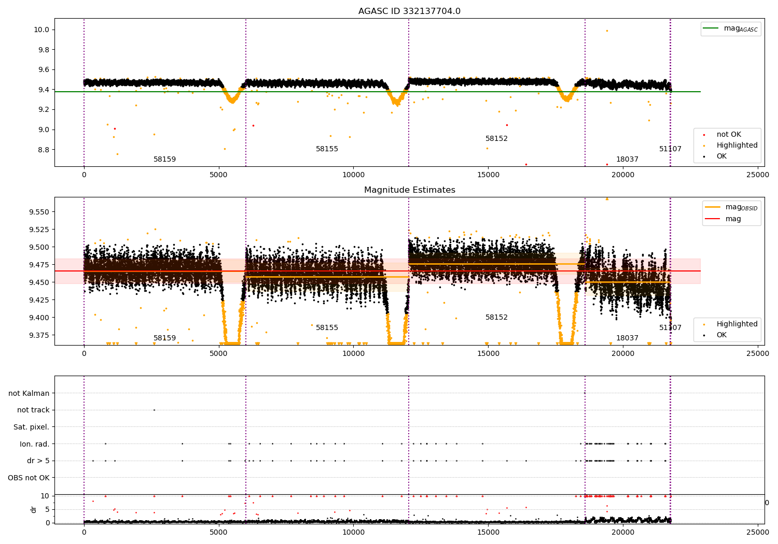Click the 'AGASC ID 332137704.0' plot title
Viewport: 778px width, 544px height.
409,11
